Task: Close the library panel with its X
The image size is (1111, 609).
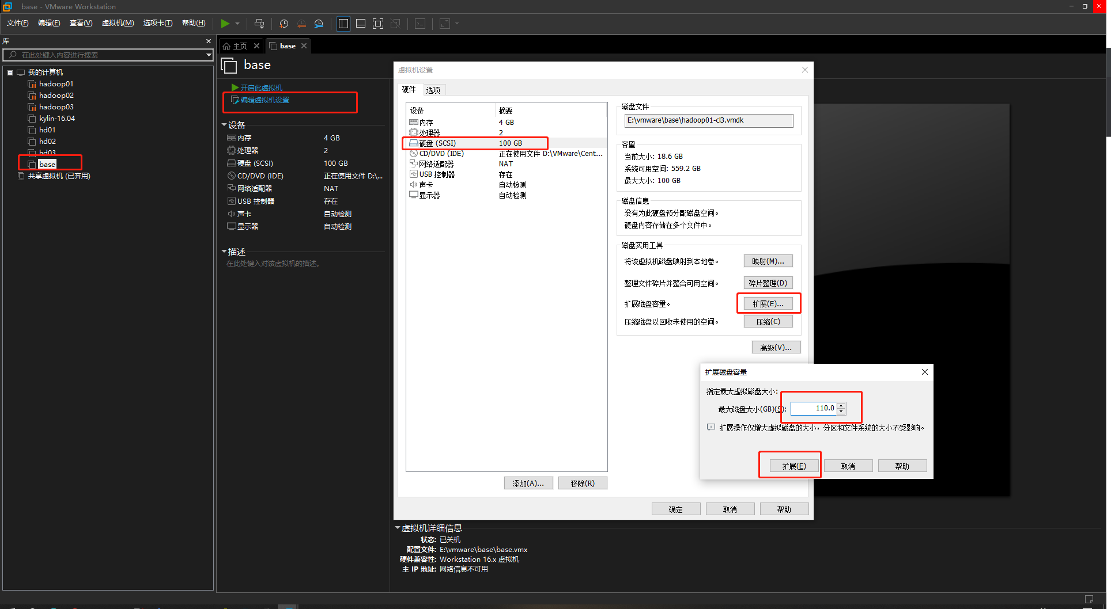Action: pos(209,41)
